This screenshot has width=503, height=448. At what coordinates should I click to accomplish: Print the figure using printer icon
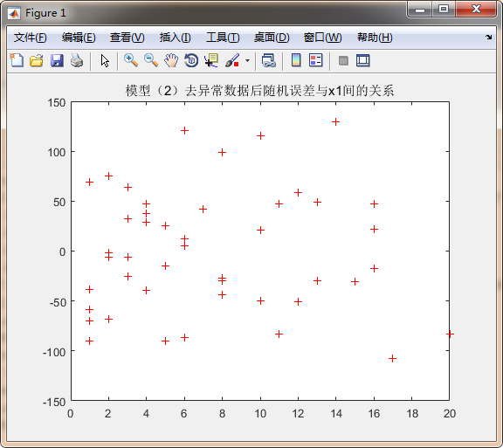coord(77,60)
